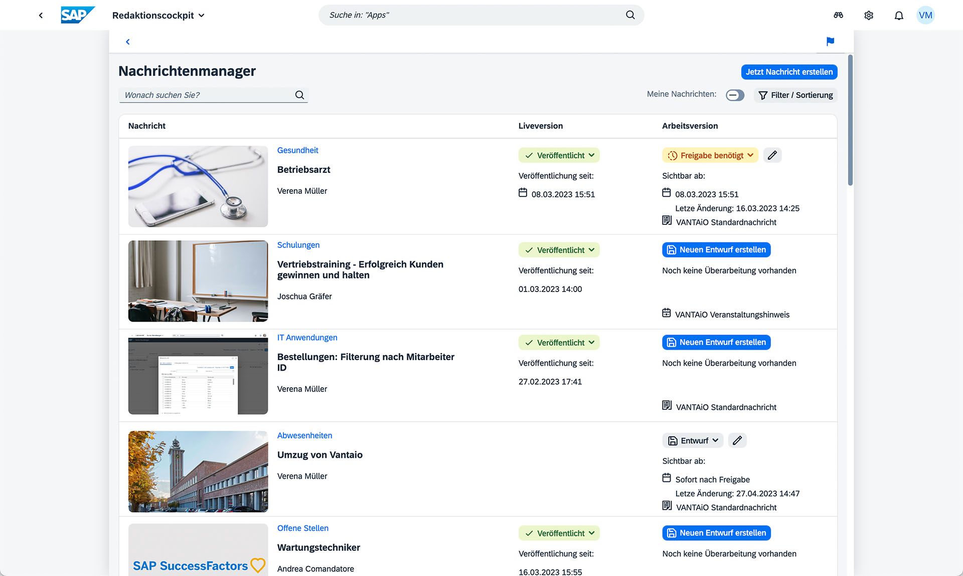Select the Schulungen category link
This screenshot has width=963, height=576.
(298, 245)
